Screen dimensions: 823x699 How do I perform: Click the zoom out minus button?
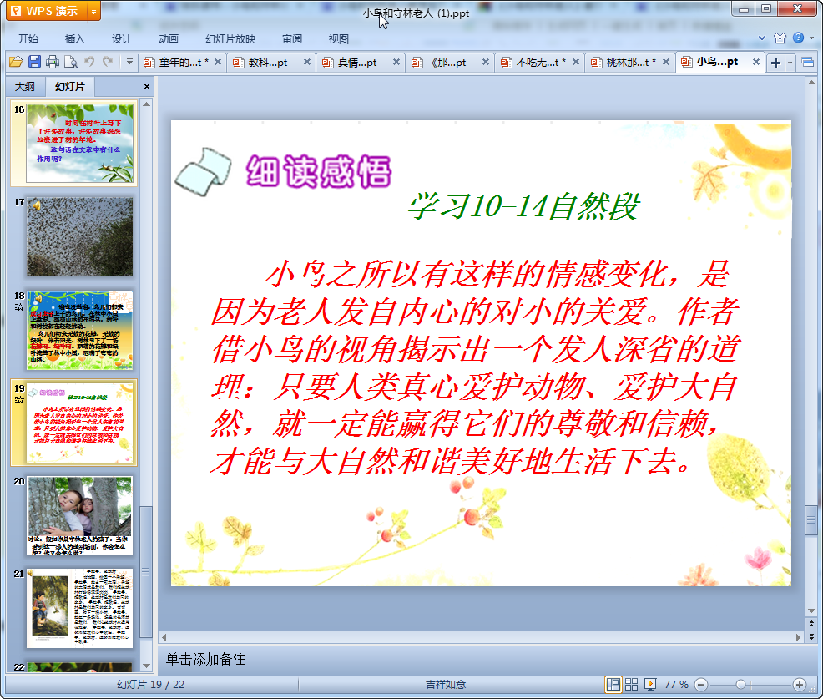(x=701, y=685)
